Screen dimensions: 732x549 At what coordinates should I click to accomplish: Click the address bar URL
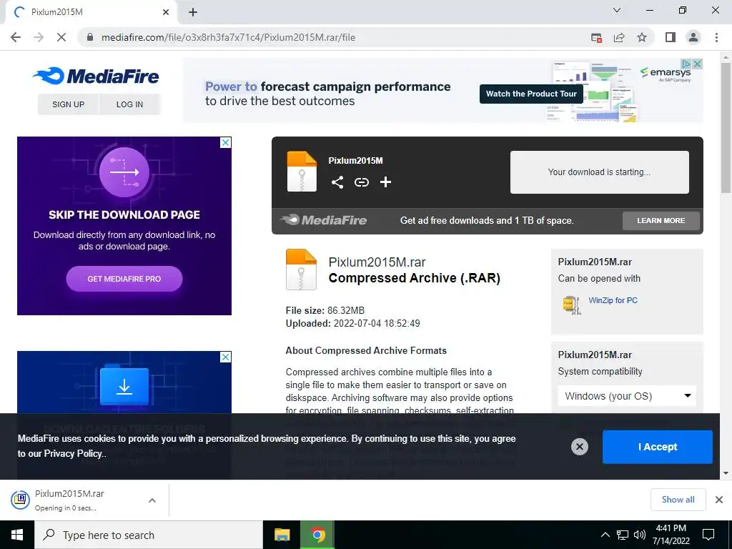228,37
